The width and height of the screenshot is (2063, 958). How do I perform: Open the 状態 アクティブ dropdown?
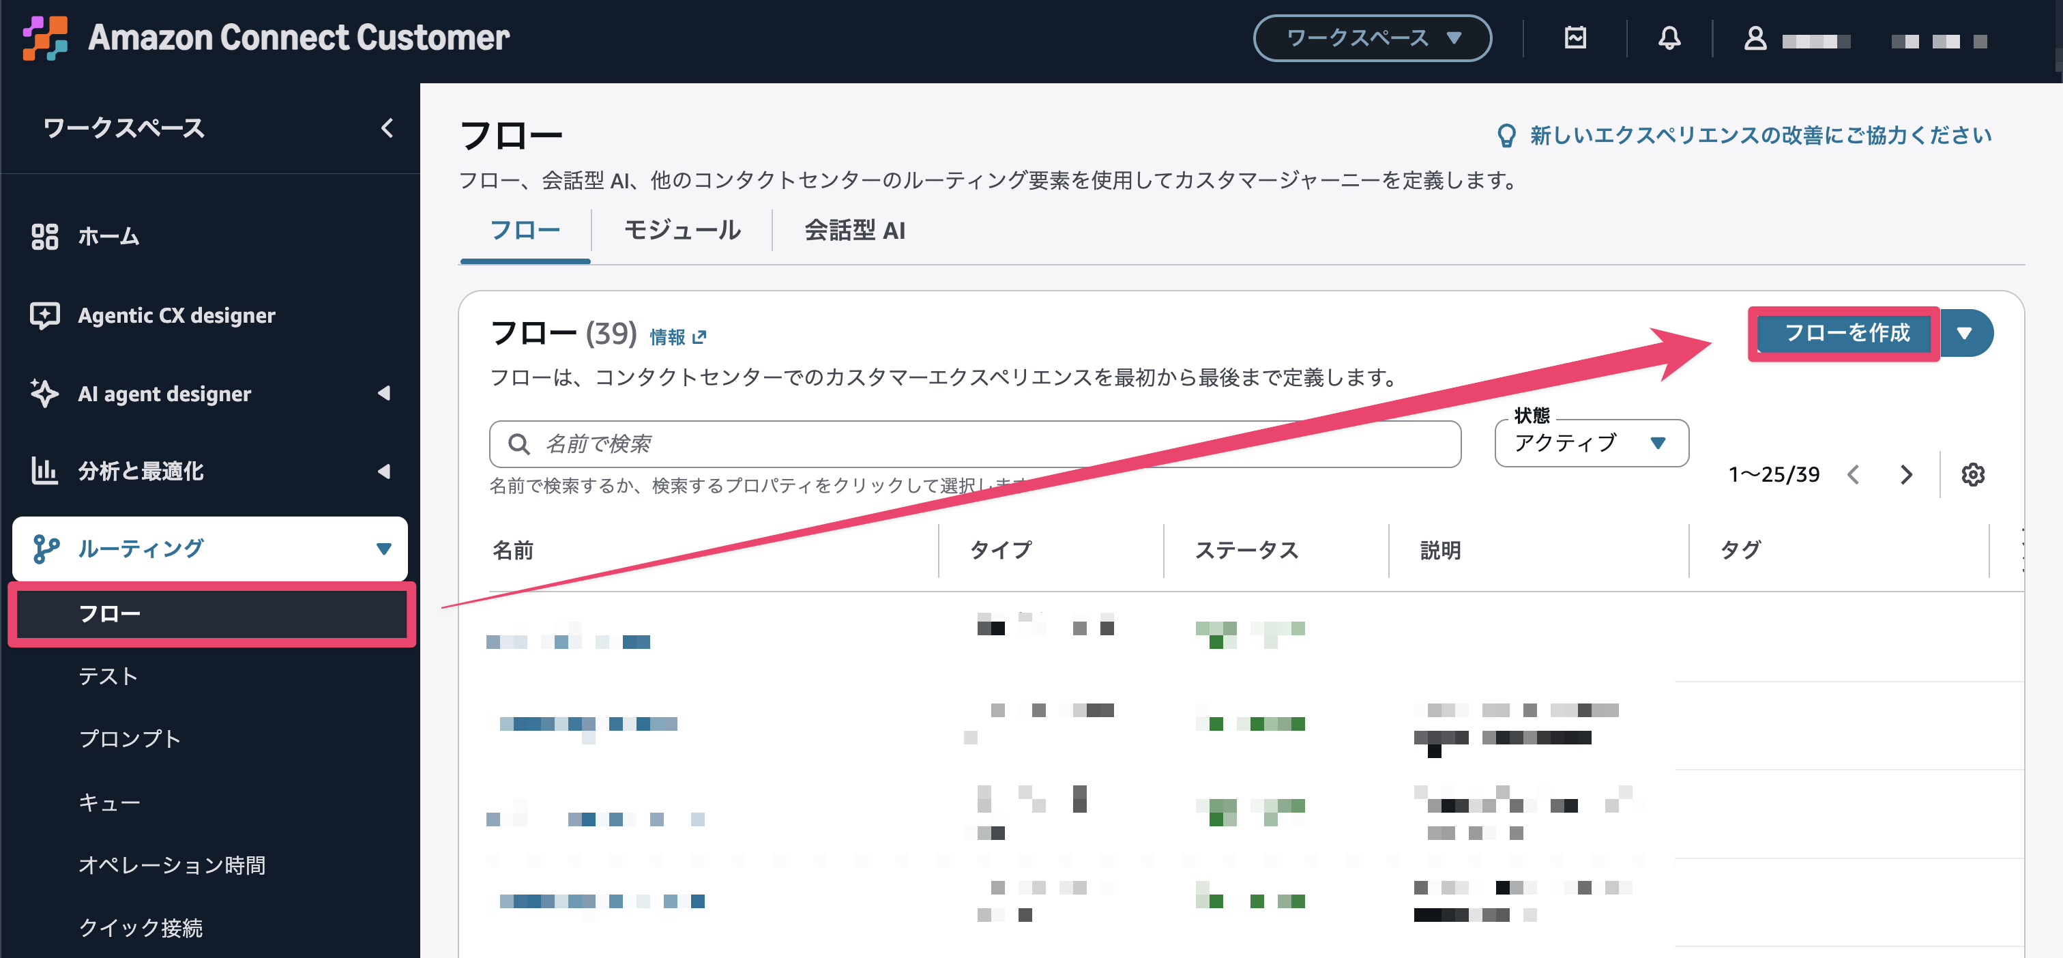coord(1592,443)
